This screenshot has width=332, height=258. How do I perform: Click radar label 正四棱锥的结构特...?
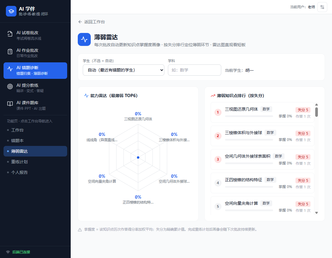(138, 202)
